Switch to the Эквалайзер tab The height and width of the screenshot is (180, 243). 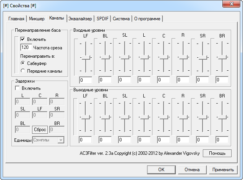81,18
